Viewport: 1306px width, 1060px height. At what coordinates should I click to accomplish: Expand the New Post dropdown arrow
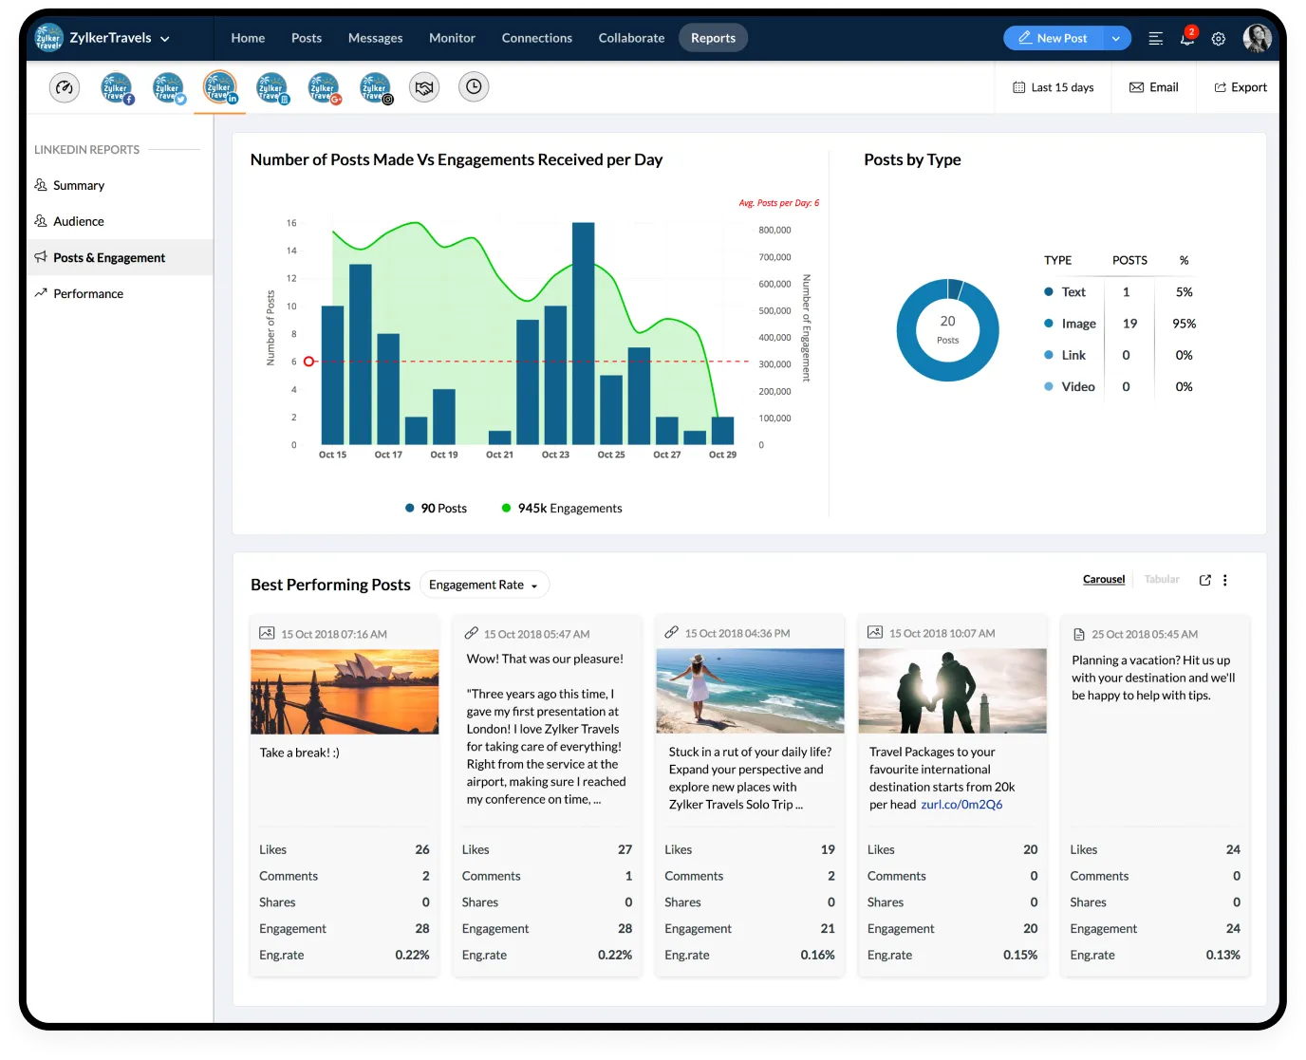click(1115, 39)
